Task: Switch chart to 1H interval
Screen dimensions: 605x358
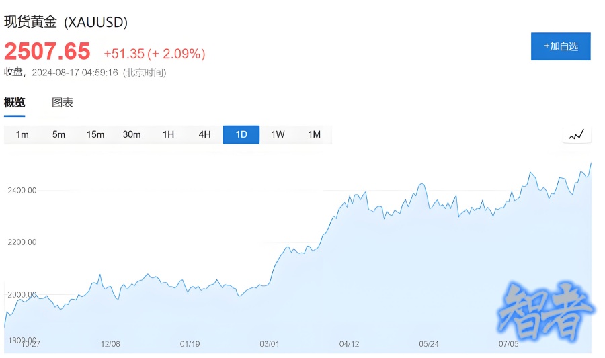Action: [168, 134]
